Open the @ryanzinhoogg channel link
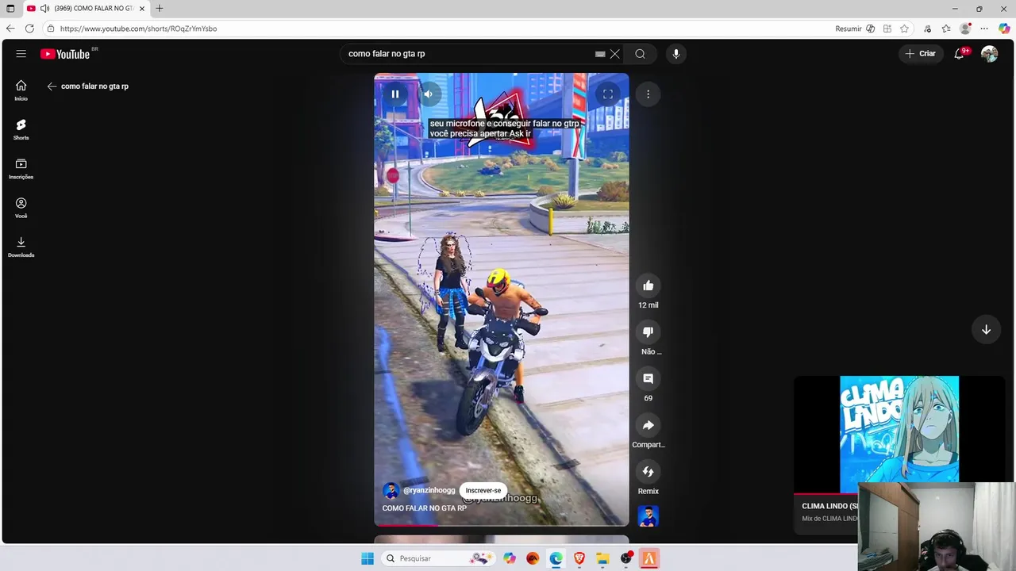 click(429, 490)
